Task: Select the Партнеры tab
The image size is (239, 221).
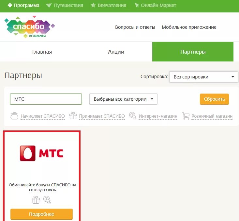Action: click(x=193, y=52)
